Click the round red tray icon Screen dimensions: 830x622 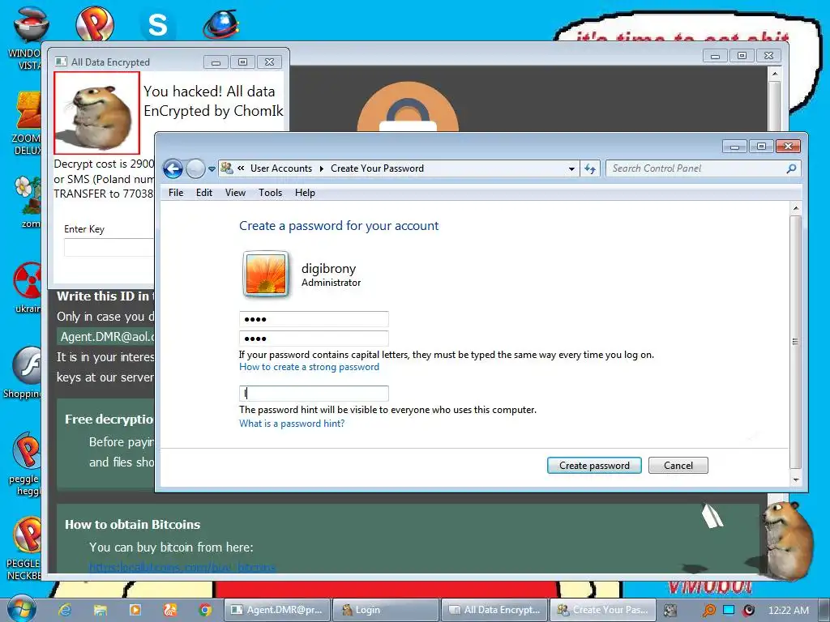click(x=748, y=611)
